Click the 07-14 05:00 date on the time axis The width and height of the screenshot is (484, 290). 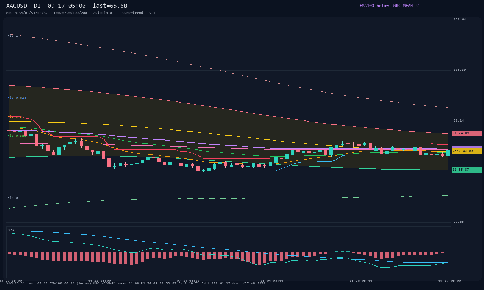188,281
